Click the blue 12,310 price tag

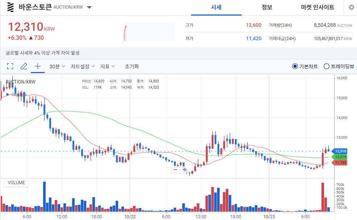point(340,151)
